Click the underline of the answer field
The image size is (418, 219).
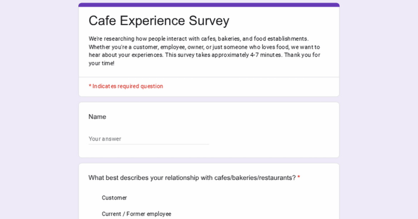click(x=149, y=144)
